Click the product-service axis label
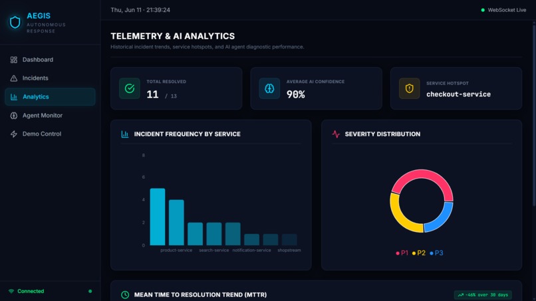Screen dimensions: 536x301 pos(176,250)
